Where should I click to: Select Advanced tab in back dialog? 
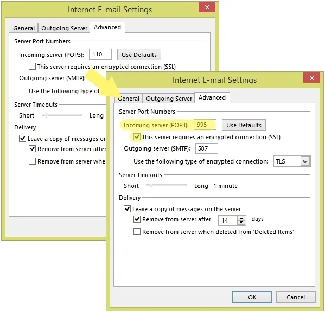[x=107, y=27]
